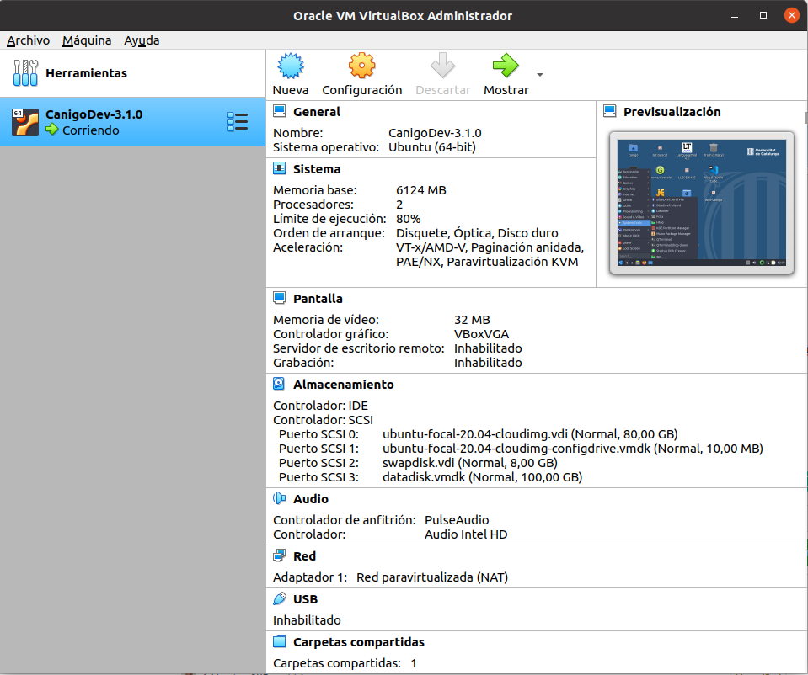Click the Memoria de vídeo 32 MB value
This screenshot has height=675, width=808.
(472, 320)
